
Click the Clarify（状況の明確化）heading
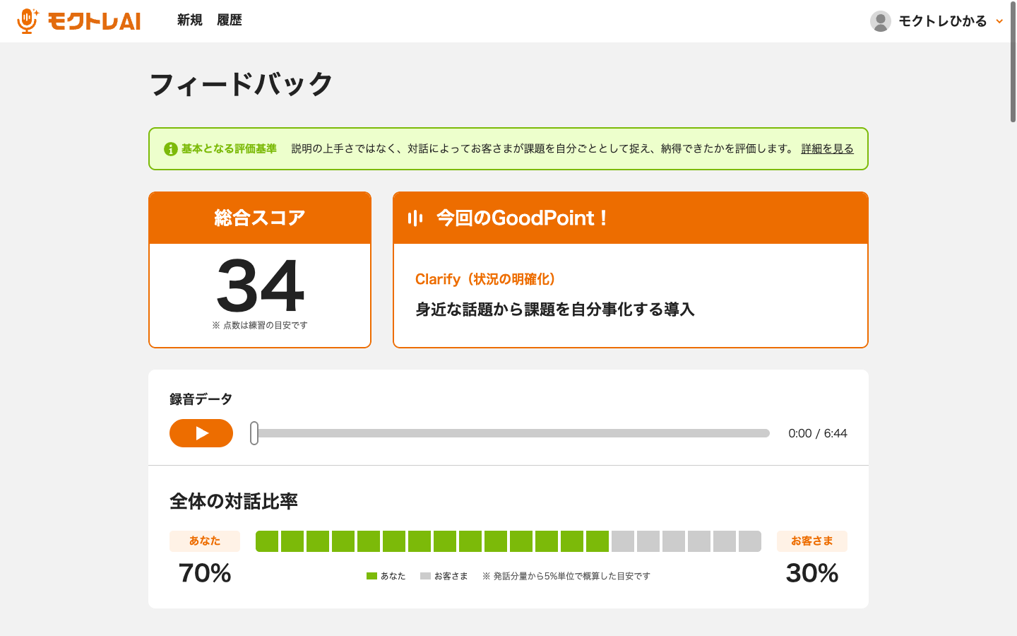[484, 279]
